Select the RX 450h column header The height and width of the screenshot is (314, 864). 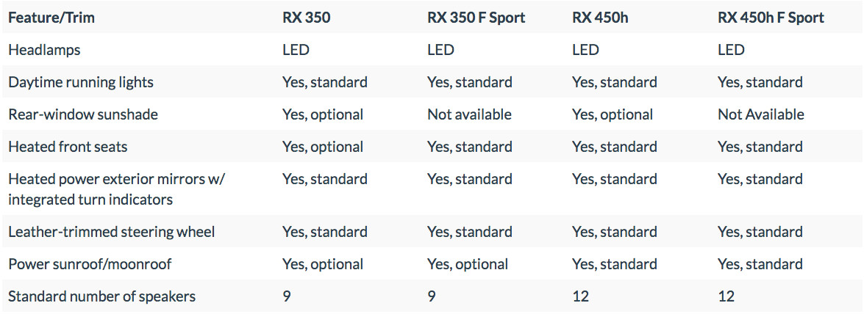click(600, 18)
